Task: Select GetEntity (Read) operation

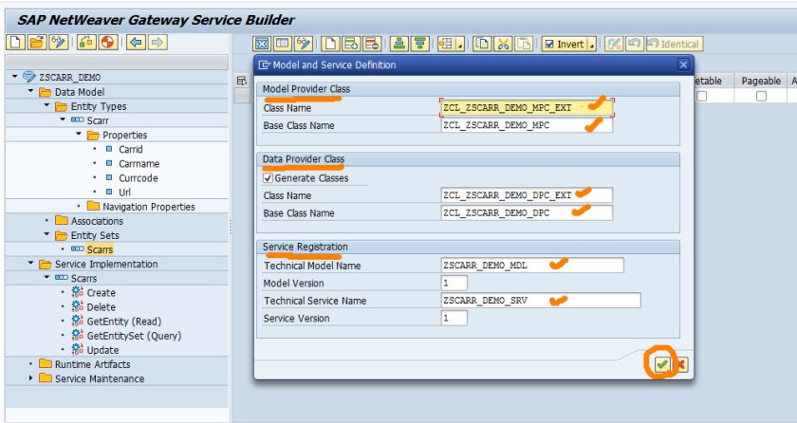Action: click(x=124, y=322)
